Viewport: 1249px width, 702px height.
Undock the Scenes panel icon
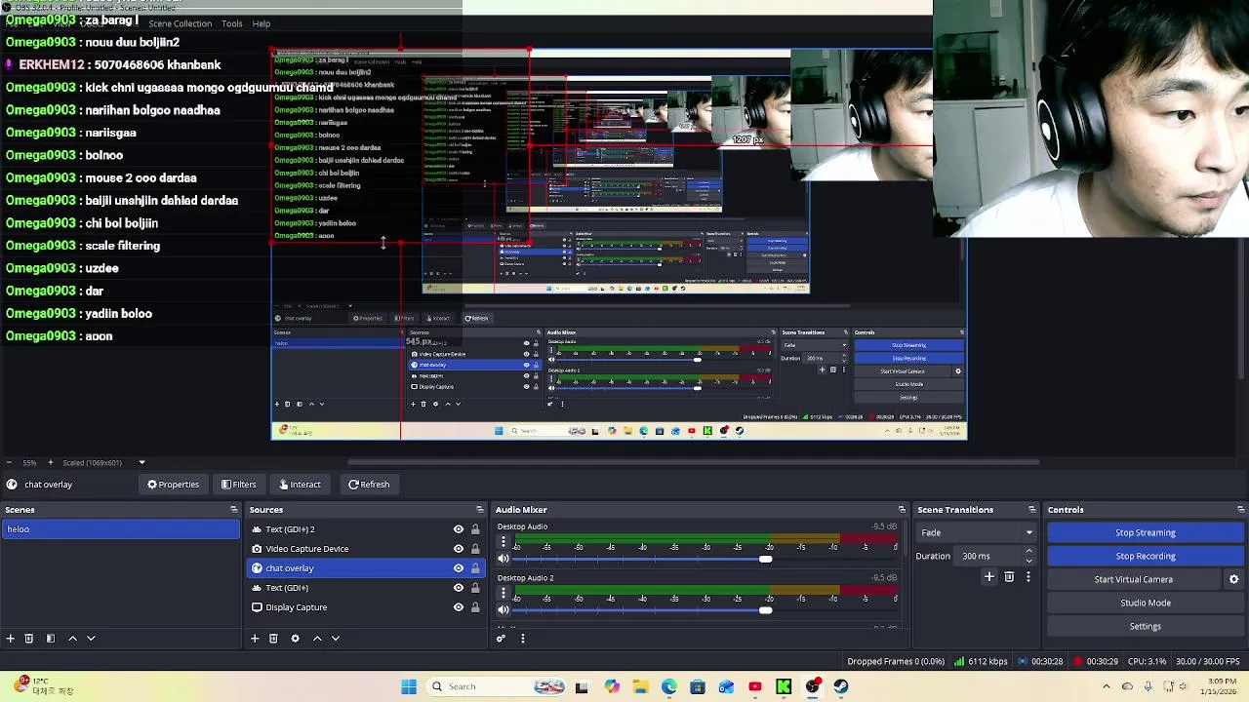tap(233, 510)
